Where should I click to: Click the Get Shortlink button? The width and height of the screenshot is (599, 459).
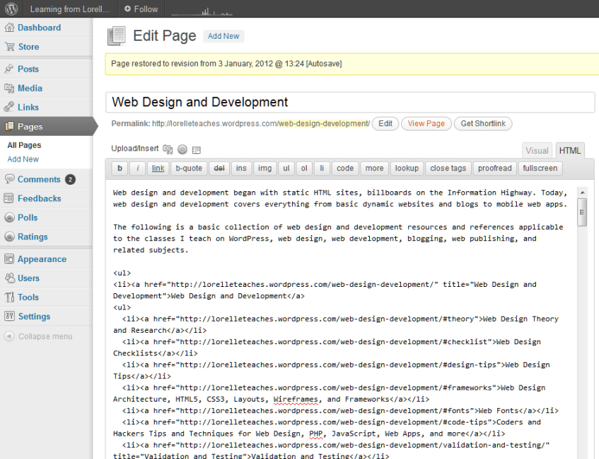(x=483, y=123)
